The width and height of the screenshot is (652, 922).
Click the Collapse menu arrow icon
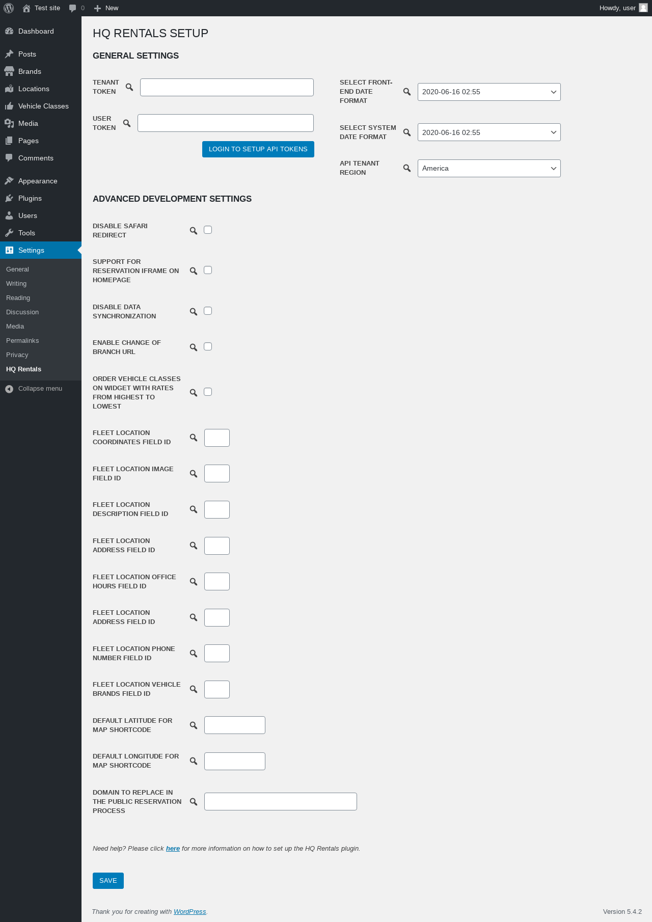(9, 389)
